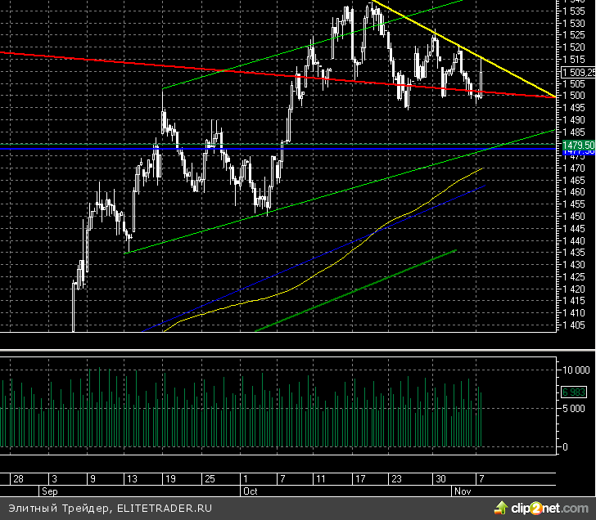Click date marker 30 on time axis
Viewport: 596px width, 520px height.
[x=440, y=478]
